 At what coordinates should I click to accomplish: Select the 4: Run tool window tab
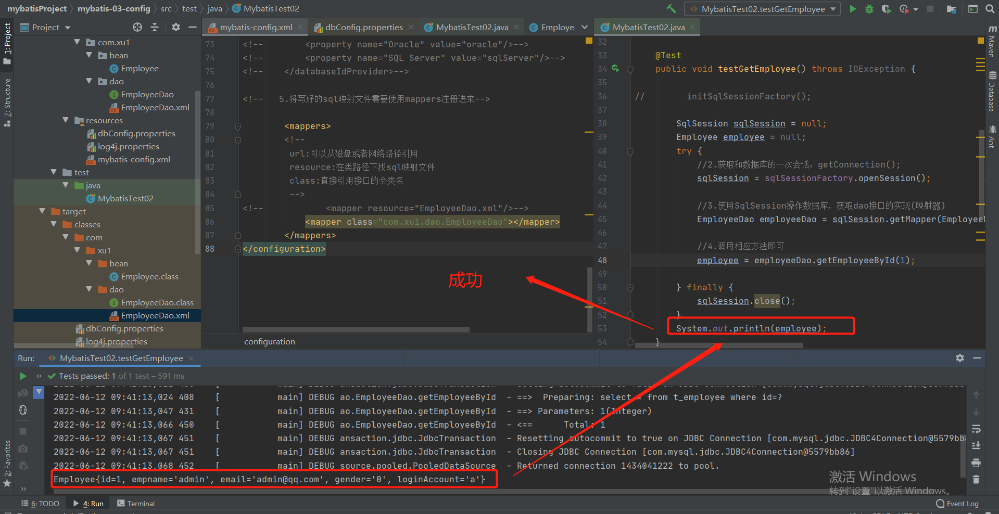pyautogui.click(x=89, y=504)
